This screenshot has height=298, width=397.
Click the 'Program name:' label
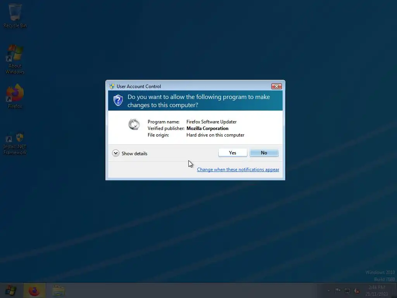(x=164, y=122)
